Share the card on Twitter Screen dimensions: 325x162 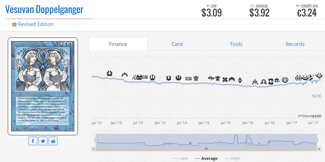[x=43, y=141]
